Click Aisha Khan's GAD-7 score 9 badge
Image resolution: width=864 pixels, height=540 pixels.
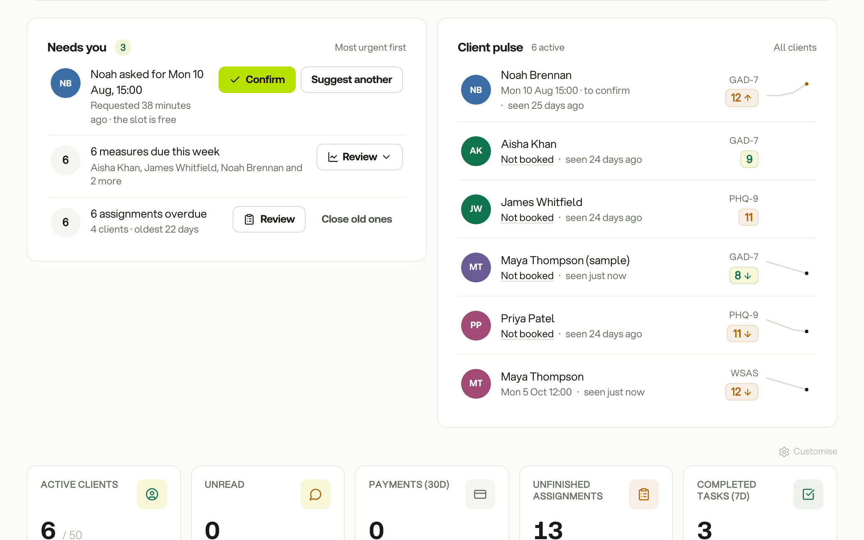click(749, 159)
